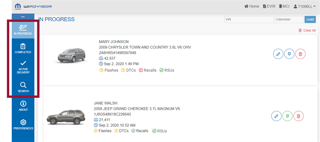The image size is (320, 142).
Task: Click the Chrysler Town and Country thumbnail
Action: coord(71,55)
